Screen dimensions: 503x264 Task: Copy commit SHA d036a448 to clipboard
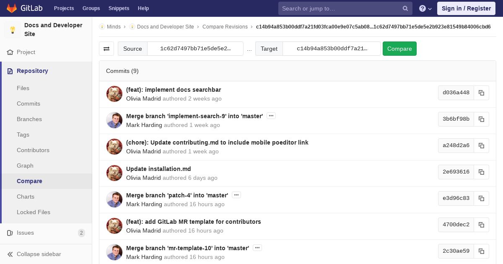(481, 93)
